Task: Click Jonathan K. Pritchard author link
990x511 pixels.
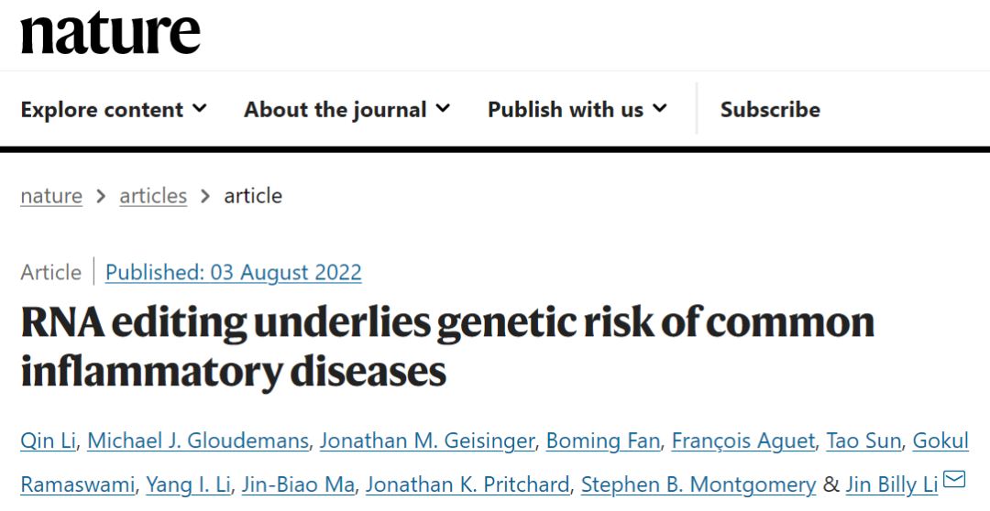Action: (x=467, y=484)
